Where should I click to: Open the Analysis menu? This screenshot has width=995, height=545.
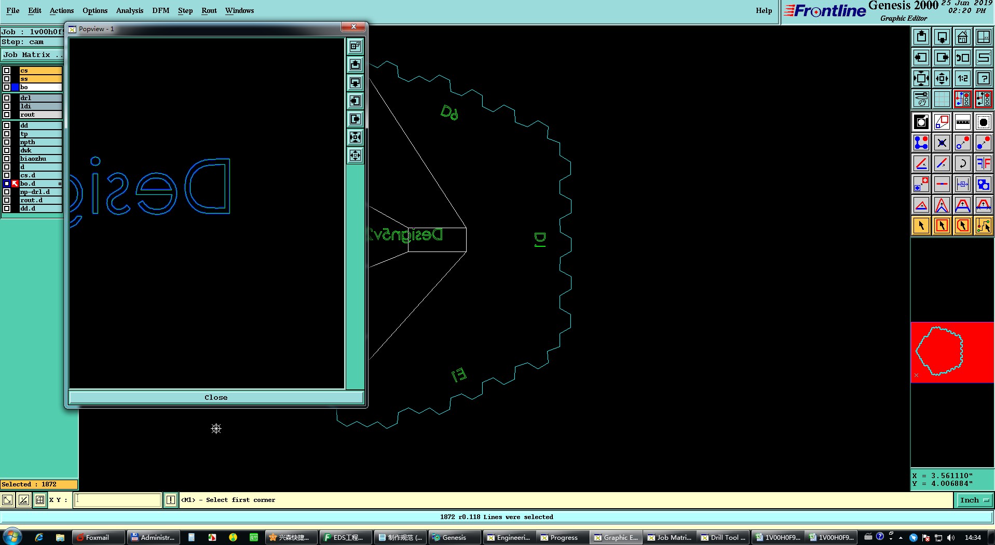point(130,10)
